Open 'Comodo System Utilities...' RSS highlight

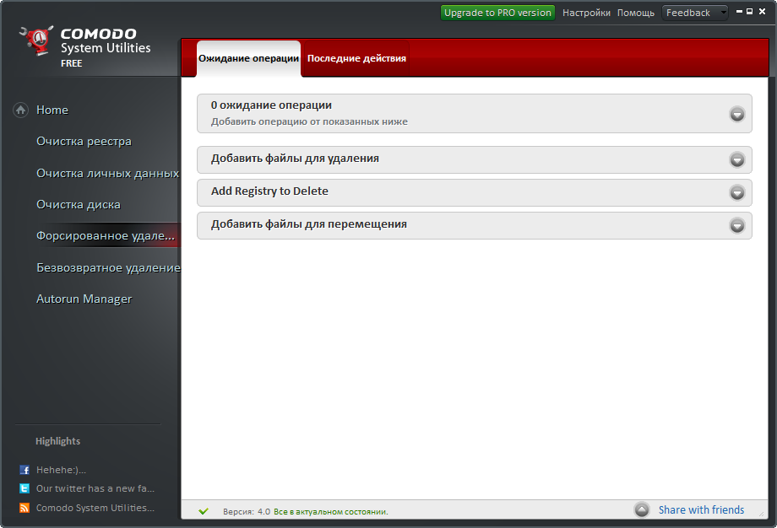pos(95,508)
